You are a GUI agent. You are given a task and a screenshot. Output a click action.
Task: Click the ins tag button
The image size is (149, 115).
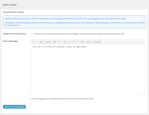pyautogui.click(x=59, y=42)
